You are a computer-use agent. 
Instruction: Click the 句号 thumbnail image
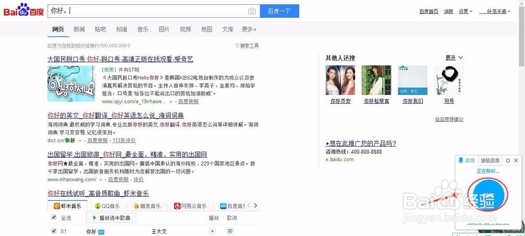[449, 80]
